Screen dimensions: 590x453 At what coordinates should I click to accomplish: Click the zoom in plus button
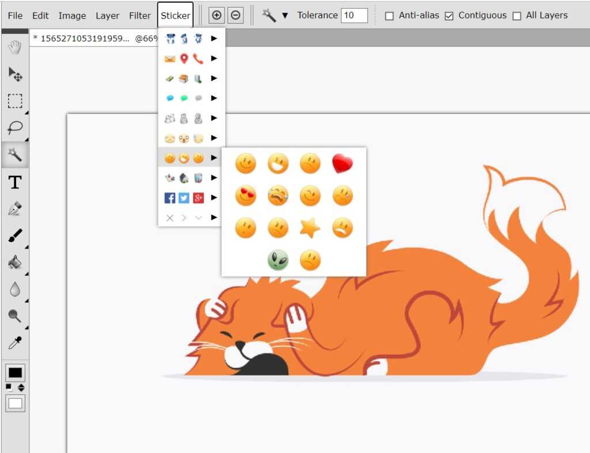217,16
